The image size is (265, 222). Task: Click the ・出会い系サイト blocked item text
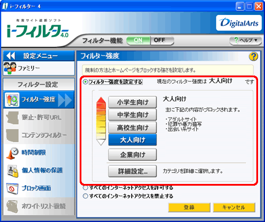click(x=182, y=129)
